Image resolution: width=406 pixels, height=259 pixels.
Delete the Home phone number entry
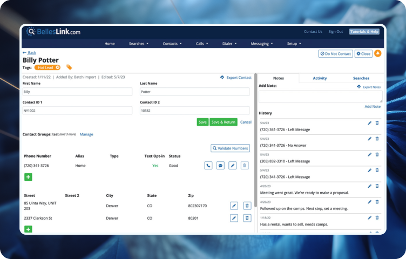245,166
